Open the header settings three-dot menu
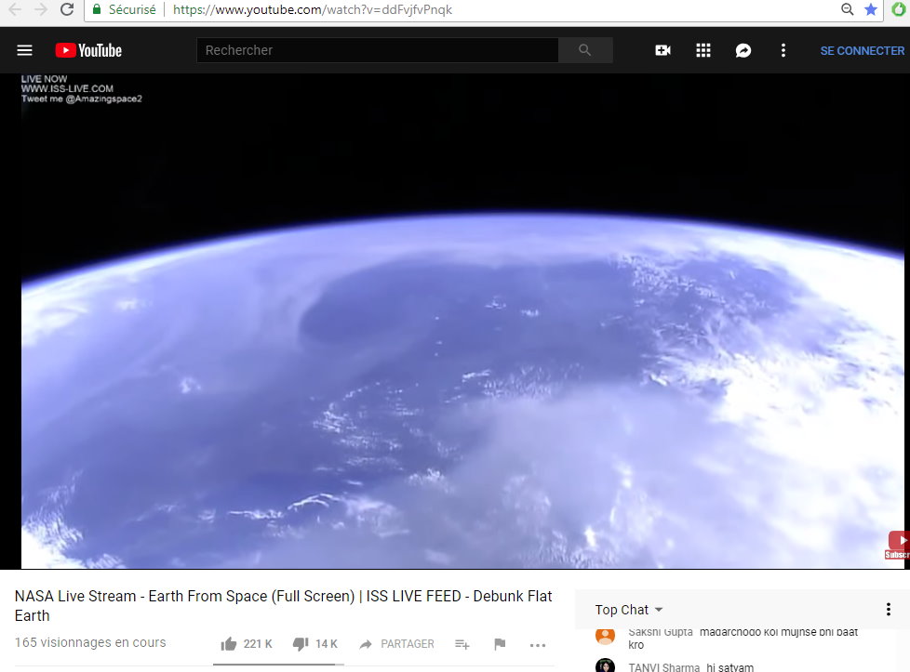The image size is (910, 672). (x=783, y=50)
